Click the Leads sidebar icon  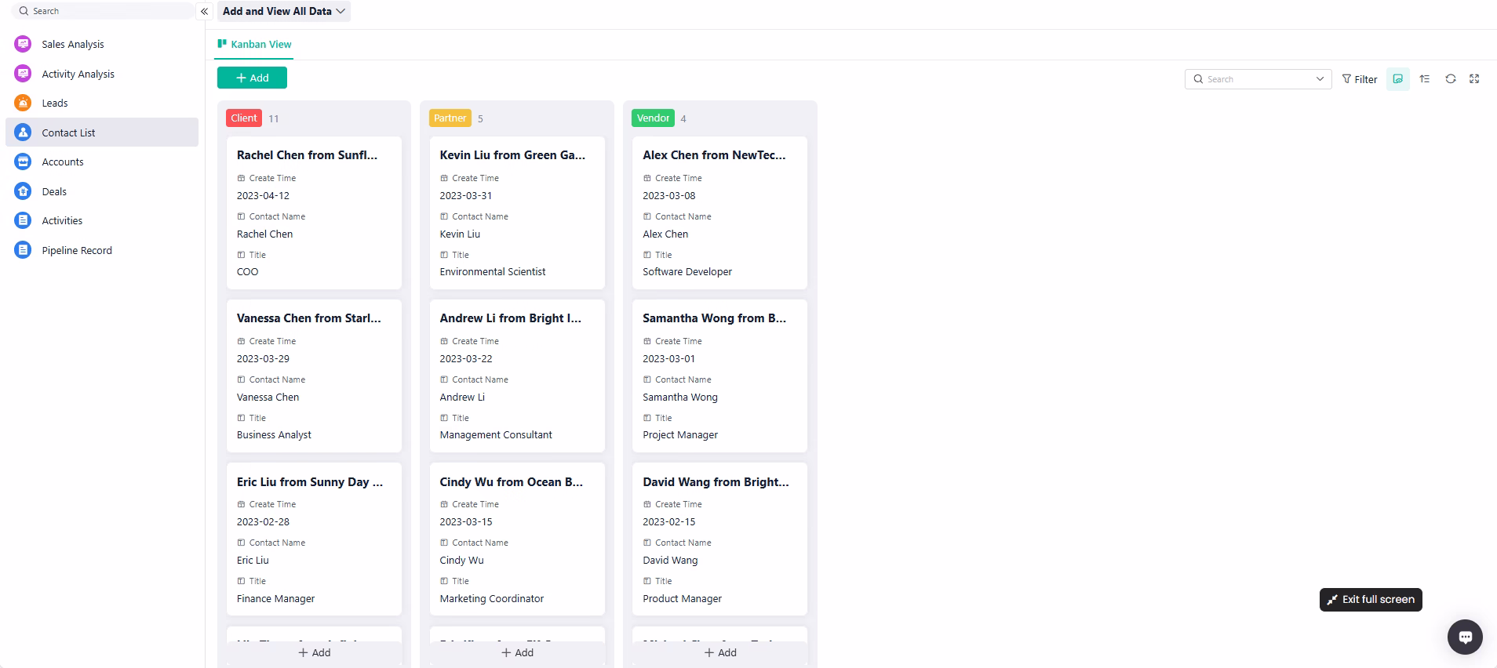23,103
